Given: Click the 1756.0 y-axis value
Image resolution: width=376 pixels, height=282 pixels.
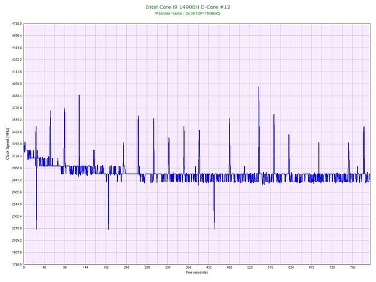Looking at the screenshot, I should tap(17, 265).
